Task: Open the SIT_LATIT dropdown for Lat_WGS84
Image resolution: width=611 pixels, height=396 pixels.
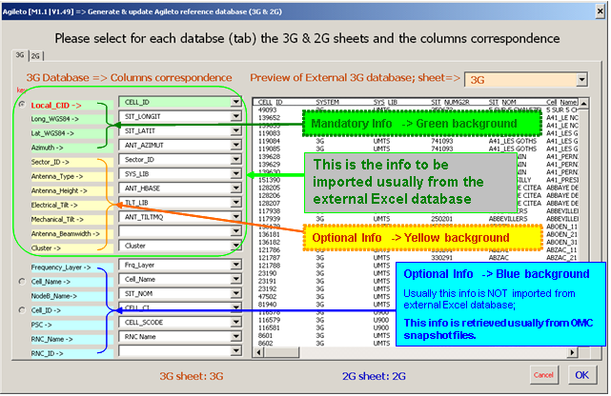Action: pyautogui.click(x=235, y=130)
